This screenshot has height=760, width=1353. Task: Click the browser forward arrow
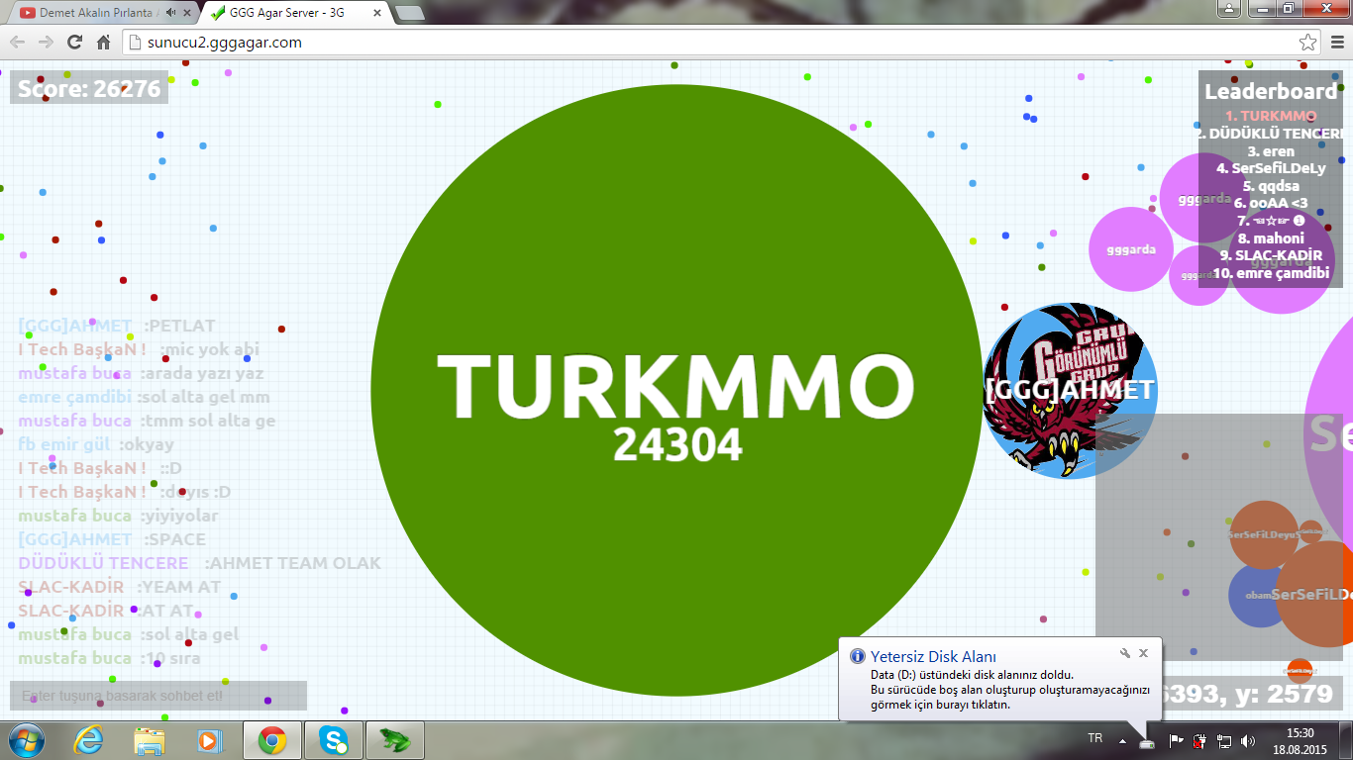tap(46, 43)
